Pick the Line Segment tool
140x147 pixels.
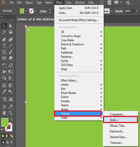(x=11, y=46)
